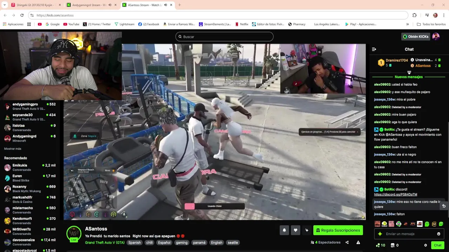Open recommended channel Emikukis

[x=30, y=167]
